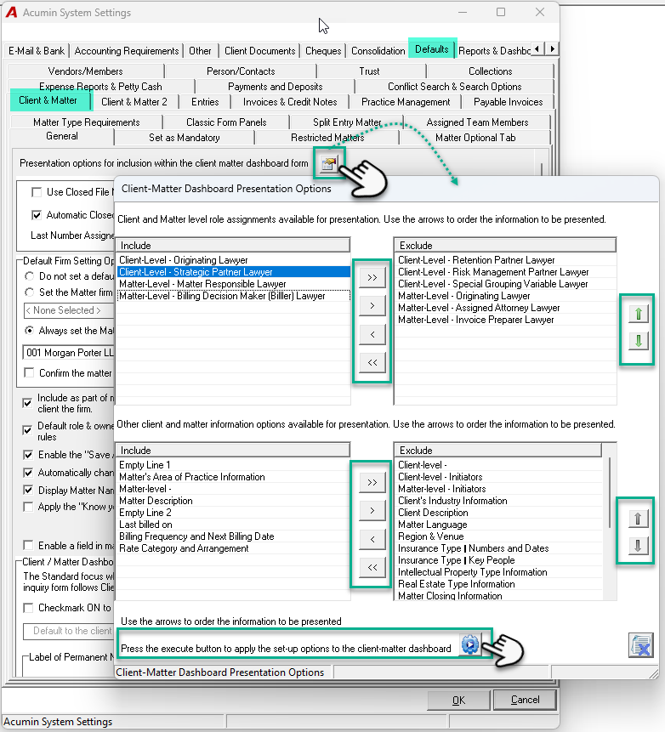Viewport: 665px width, 732px height.
Task: Switch to the Accounting Requirements tab
Action: pyautogui.click(x=127, y=51)
